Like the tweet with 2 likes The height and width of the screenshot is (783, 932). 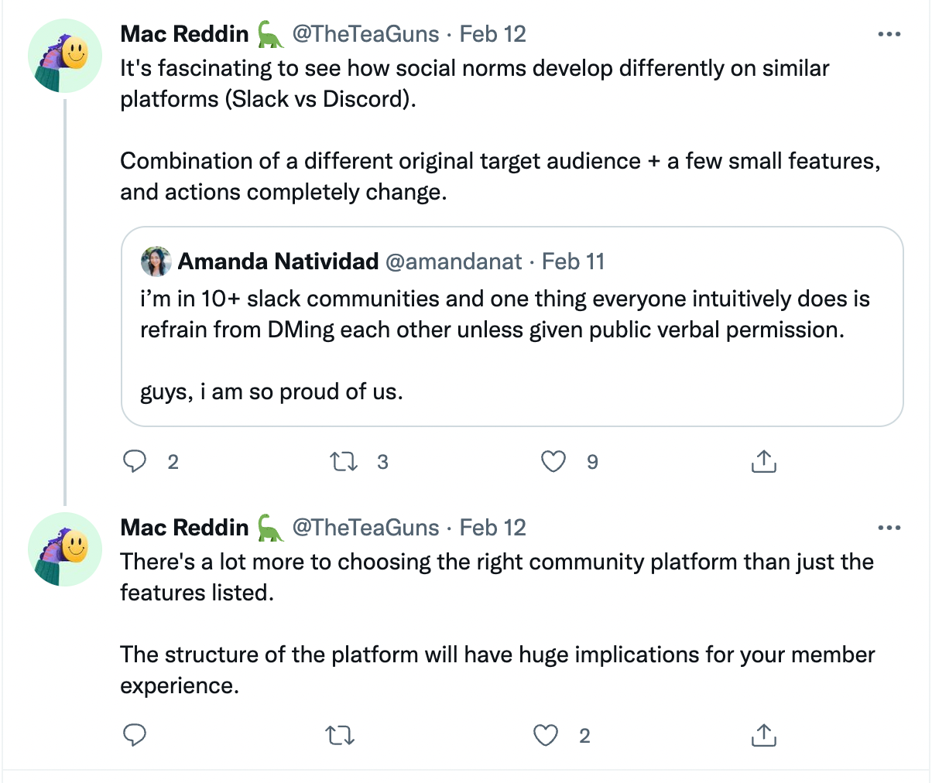click(x=547, y=735)
